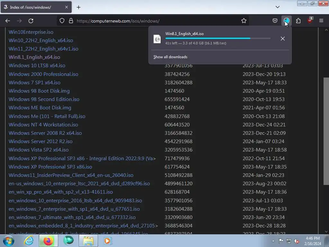329x247 pixels.
Task: Download Win10Enterprise.iso
Action: coord(31,32)
